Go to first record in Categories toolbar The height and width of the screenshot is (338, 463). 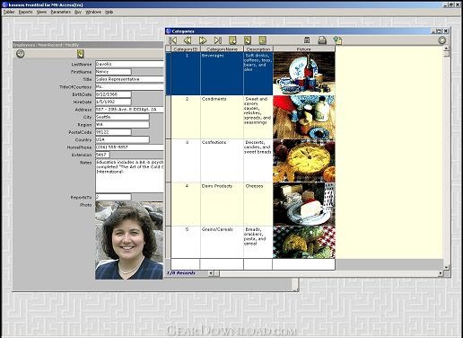point(173,40)
